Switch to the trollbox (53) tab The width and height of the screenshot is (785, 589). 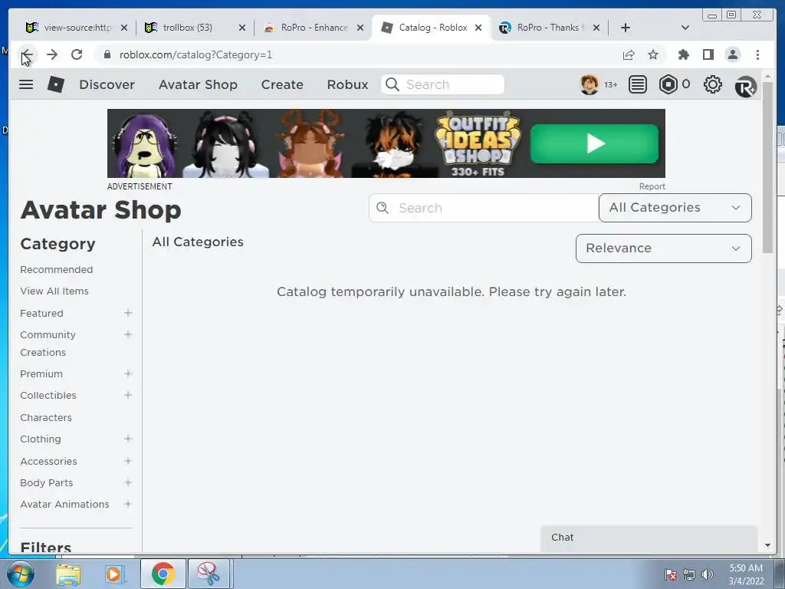pos(189,28)
